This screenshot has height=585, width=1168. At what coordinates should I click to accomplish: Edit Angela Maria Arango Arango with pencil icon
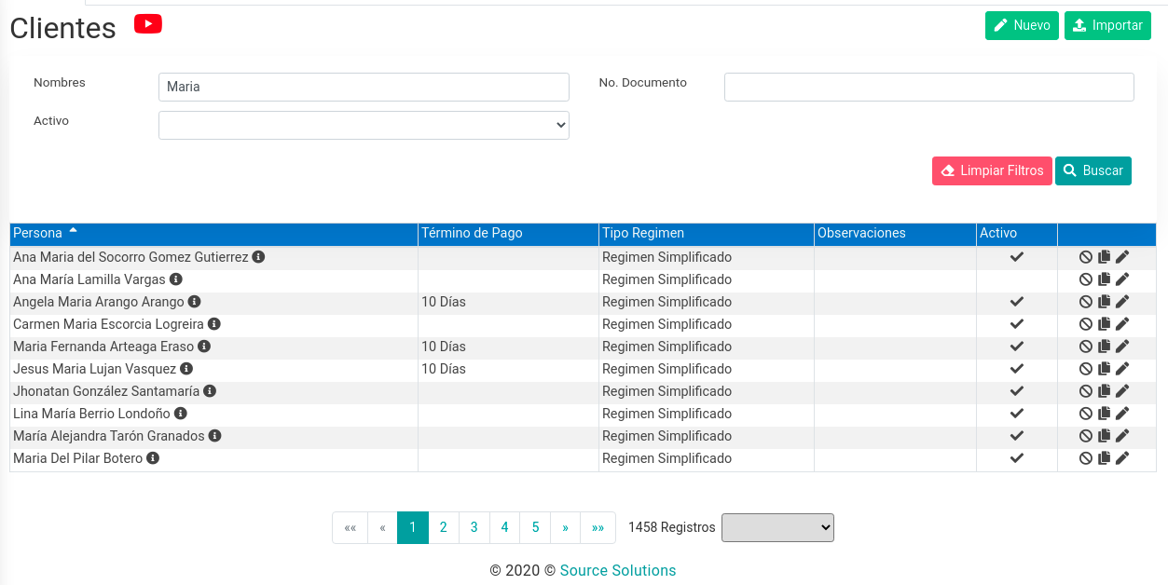pyautogui.click(x=1122, y=302)
